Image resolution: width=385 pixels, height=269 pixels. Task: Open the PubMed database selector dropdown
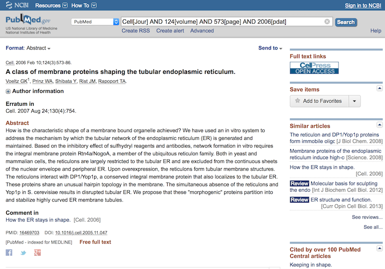[x=95, y=22]
